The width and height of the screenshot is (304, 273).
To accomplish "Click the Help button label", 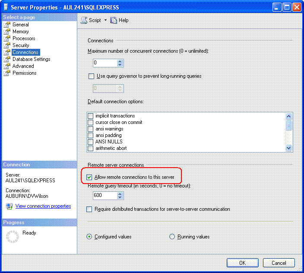I will click(123, 20).
